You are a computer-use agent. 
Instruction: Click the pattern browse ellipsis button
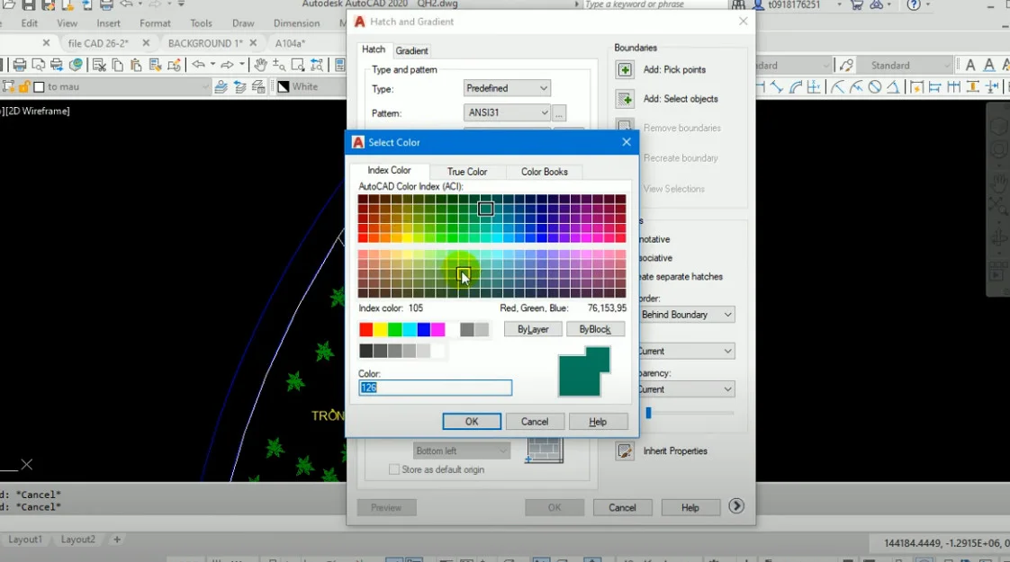pyautogui.click(x=559, y=112)
